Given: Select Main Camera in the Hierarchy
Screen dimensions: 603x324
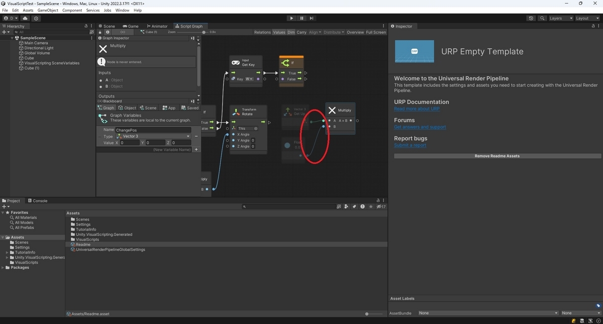Looking at the screenshot, I should pyautogui.click(x=36, y=43).
